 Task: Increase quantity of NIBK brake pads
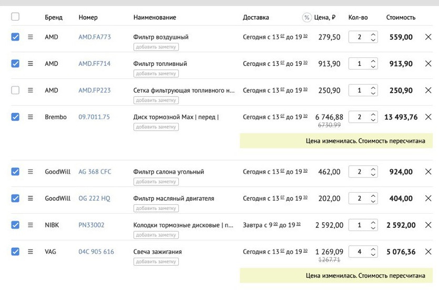[373, 222]
